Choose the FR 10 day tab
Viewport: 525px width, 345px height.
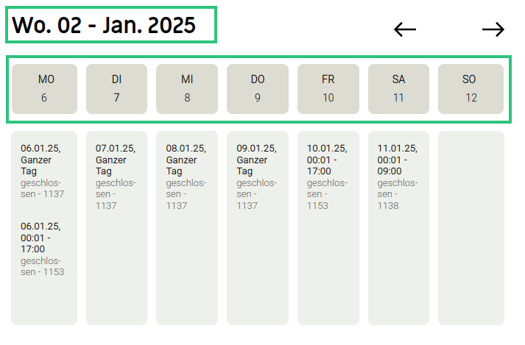(328, 88)
